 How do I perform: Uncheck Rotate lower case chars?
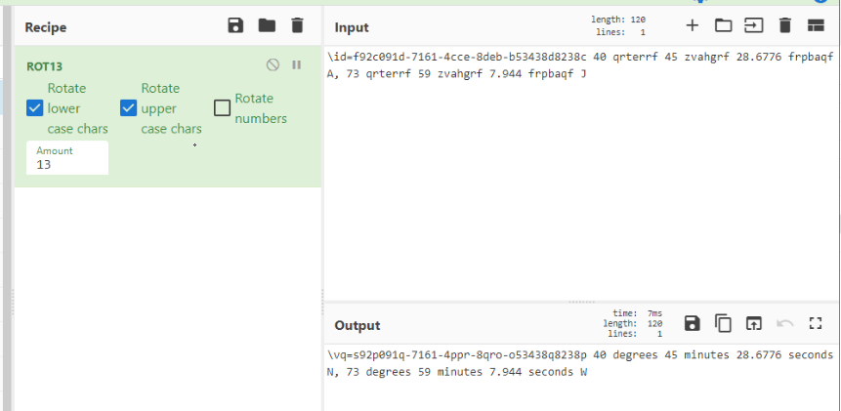35,108
